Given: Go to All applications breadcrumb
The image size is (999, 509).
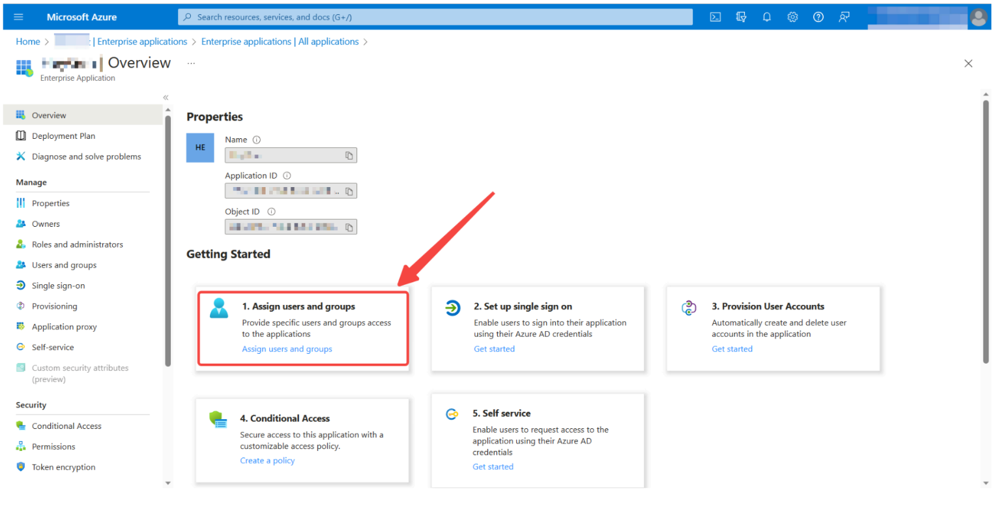Looking at the screenshot, I should click(x=280, y=41).
